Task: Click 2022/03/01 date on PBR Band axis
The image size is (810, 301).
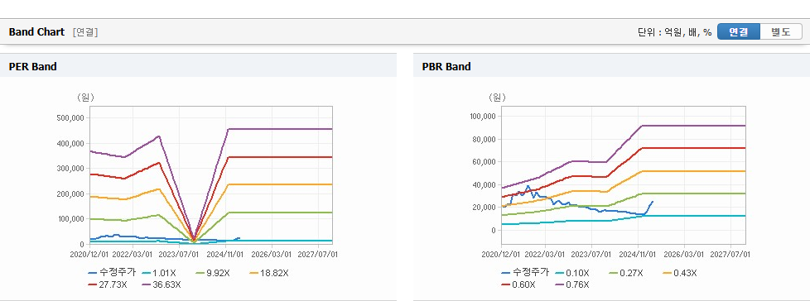Action: point(546,254)
